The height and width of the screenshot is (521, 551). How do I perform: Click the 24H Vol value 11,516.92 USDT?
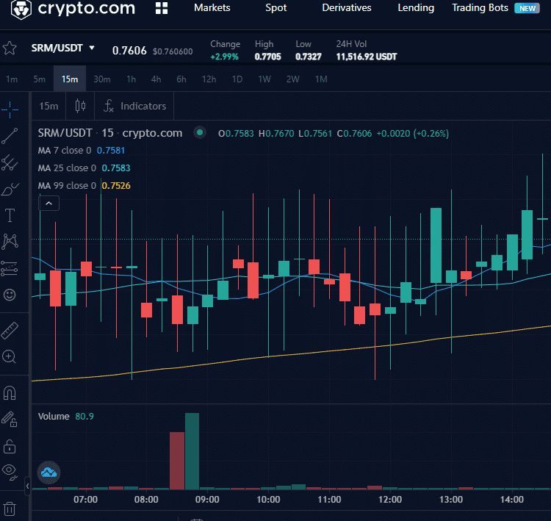point(367,57)
